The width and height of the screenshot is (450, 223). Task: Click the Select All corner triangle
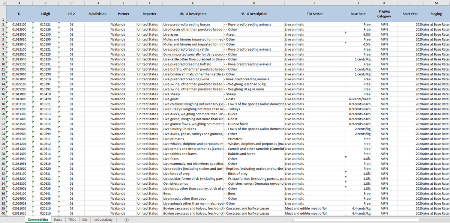pyautogui.click(x=4, y=3)
